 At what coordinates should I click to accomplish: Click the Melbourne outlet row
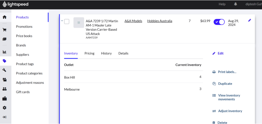pos(134,89)
